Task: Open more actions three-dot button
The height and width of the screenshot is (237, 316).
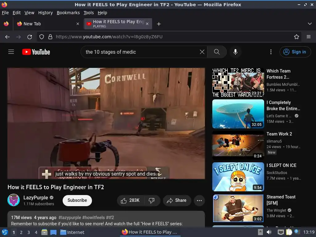Action: click(x=199, y=200)
